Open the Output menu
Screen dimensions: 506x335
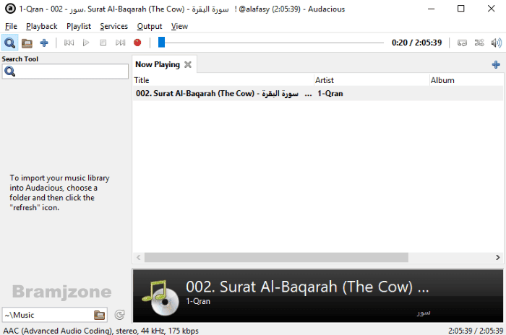pyautogui.click(x=150, y=26)
